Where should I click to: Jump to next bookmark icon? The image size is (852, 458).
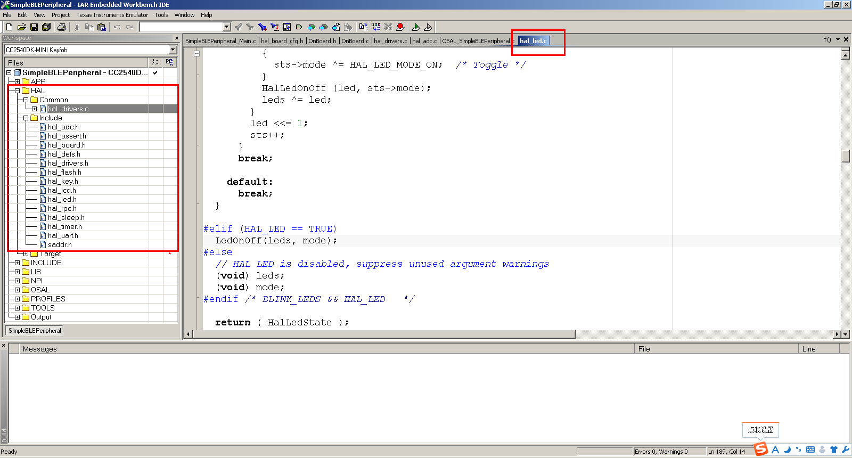click(324, 27)
